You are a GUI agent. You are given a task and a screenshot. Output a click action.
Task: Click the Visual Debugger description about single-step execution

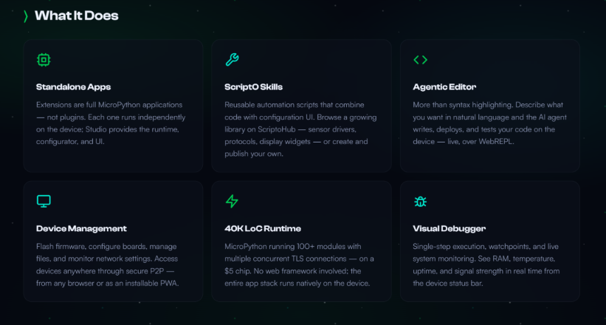point(486,264)
